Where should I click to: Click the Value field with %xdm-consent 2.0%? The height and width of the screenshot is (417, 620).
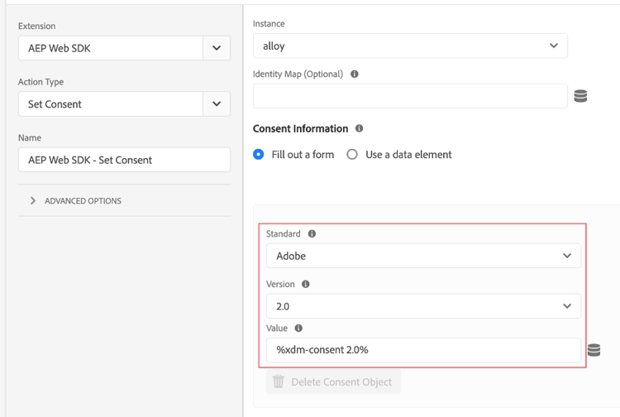(x=423, y=350)
